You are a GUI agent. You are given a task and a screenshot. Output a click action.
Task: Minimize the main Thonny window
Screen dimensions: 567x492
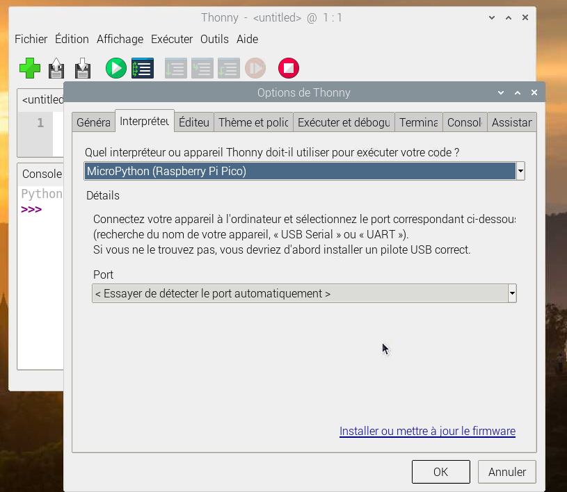coord(492,17)
